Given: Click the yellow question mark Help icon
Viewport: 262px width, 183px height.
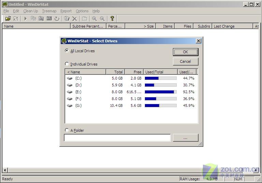Looking at the screenshot, I should (x=112, y=18).
